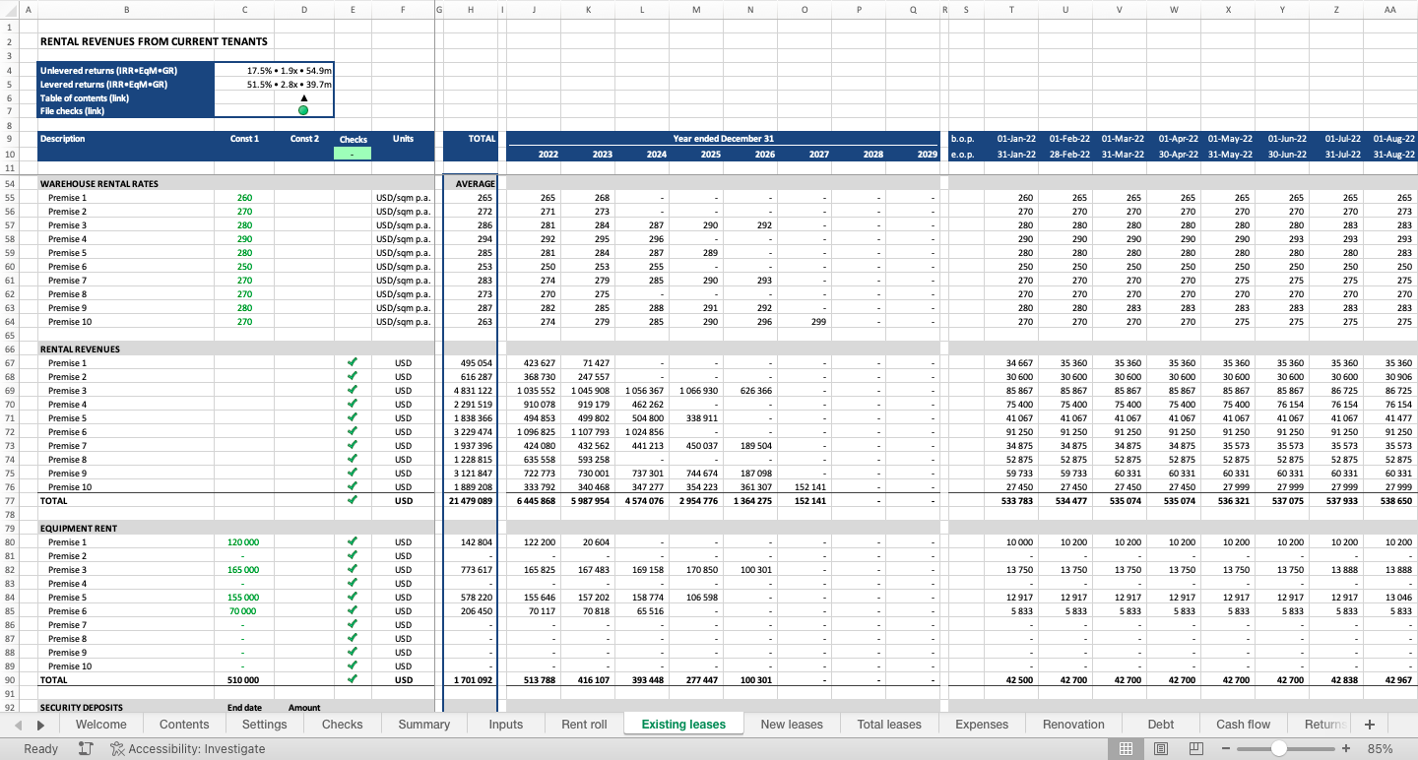1418x760 pixels.
Task: Select column header AA
Action: coord(1390,10)
